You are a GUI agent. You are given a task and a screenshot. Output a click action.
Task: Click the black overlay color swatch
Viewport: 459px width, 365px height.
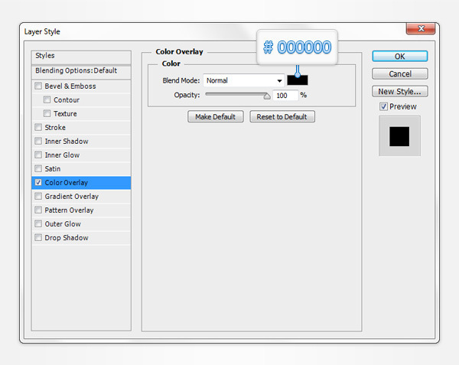pyautogui.click(x=298, y=80)
